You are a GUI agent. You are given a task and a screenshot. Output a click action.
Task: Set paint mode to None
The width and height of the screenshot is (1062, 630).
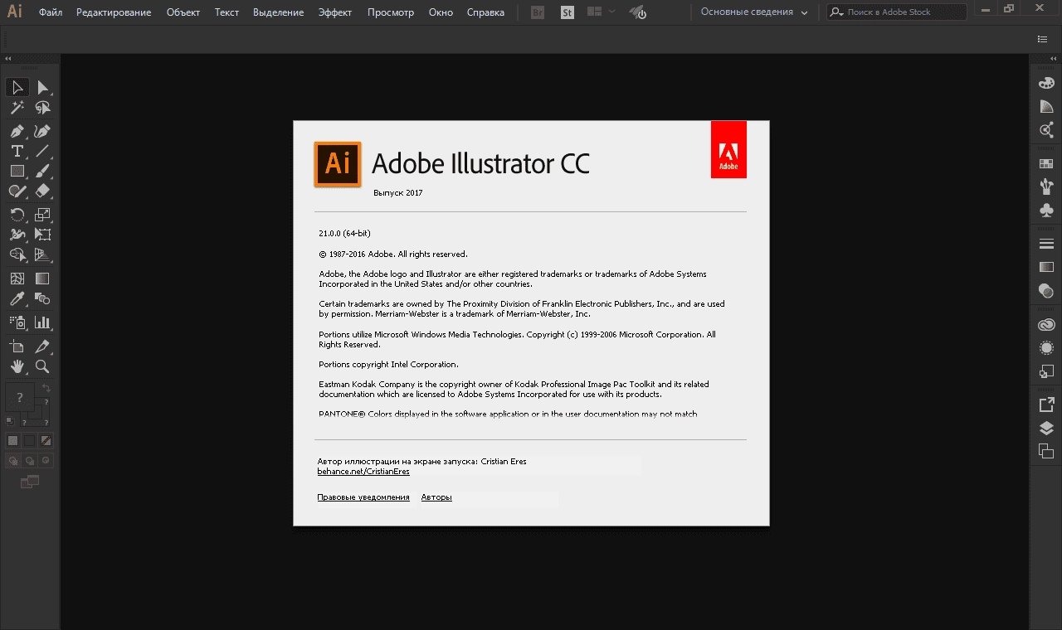click(x=46, y=440)
